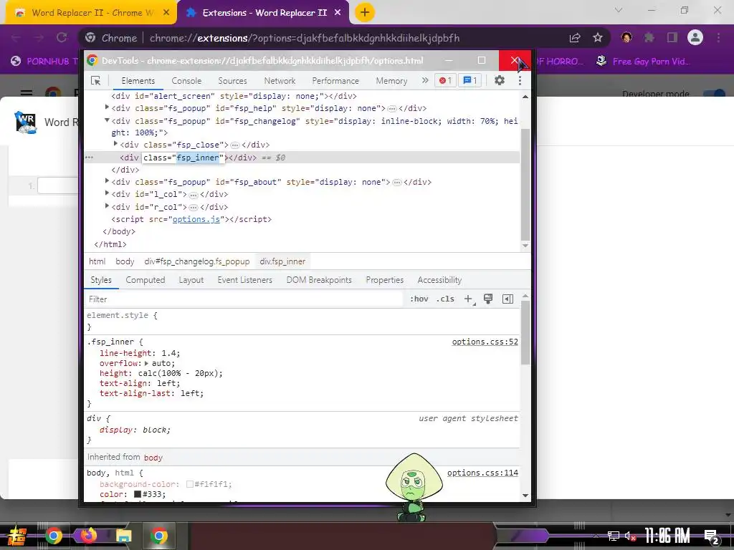Switch to the Sources tab
The image size is (734, 550).
(233, 81)
